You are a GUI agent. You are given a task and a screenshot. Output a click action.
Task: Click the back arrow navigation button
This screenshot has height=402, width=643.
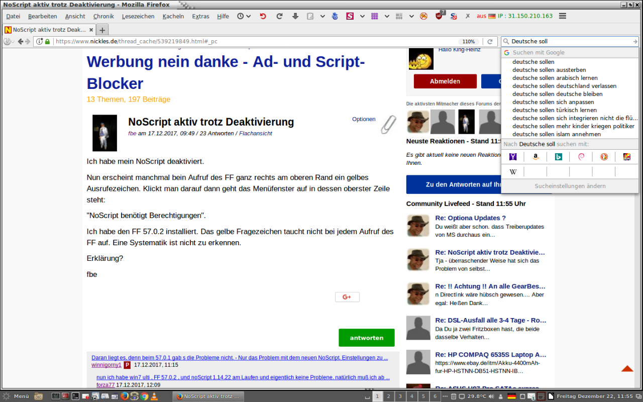pyautogui.click(x=21, y=42)
